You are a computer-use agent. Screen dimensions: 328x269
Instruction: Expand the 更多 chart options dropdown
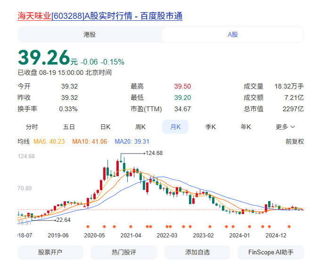click(x=285, y=127)
